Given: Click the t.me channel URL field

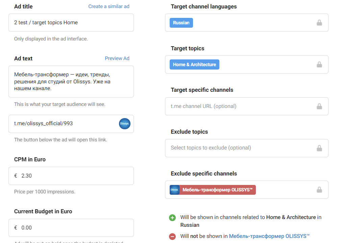Looking at the screenshot, I should [237, 106].
